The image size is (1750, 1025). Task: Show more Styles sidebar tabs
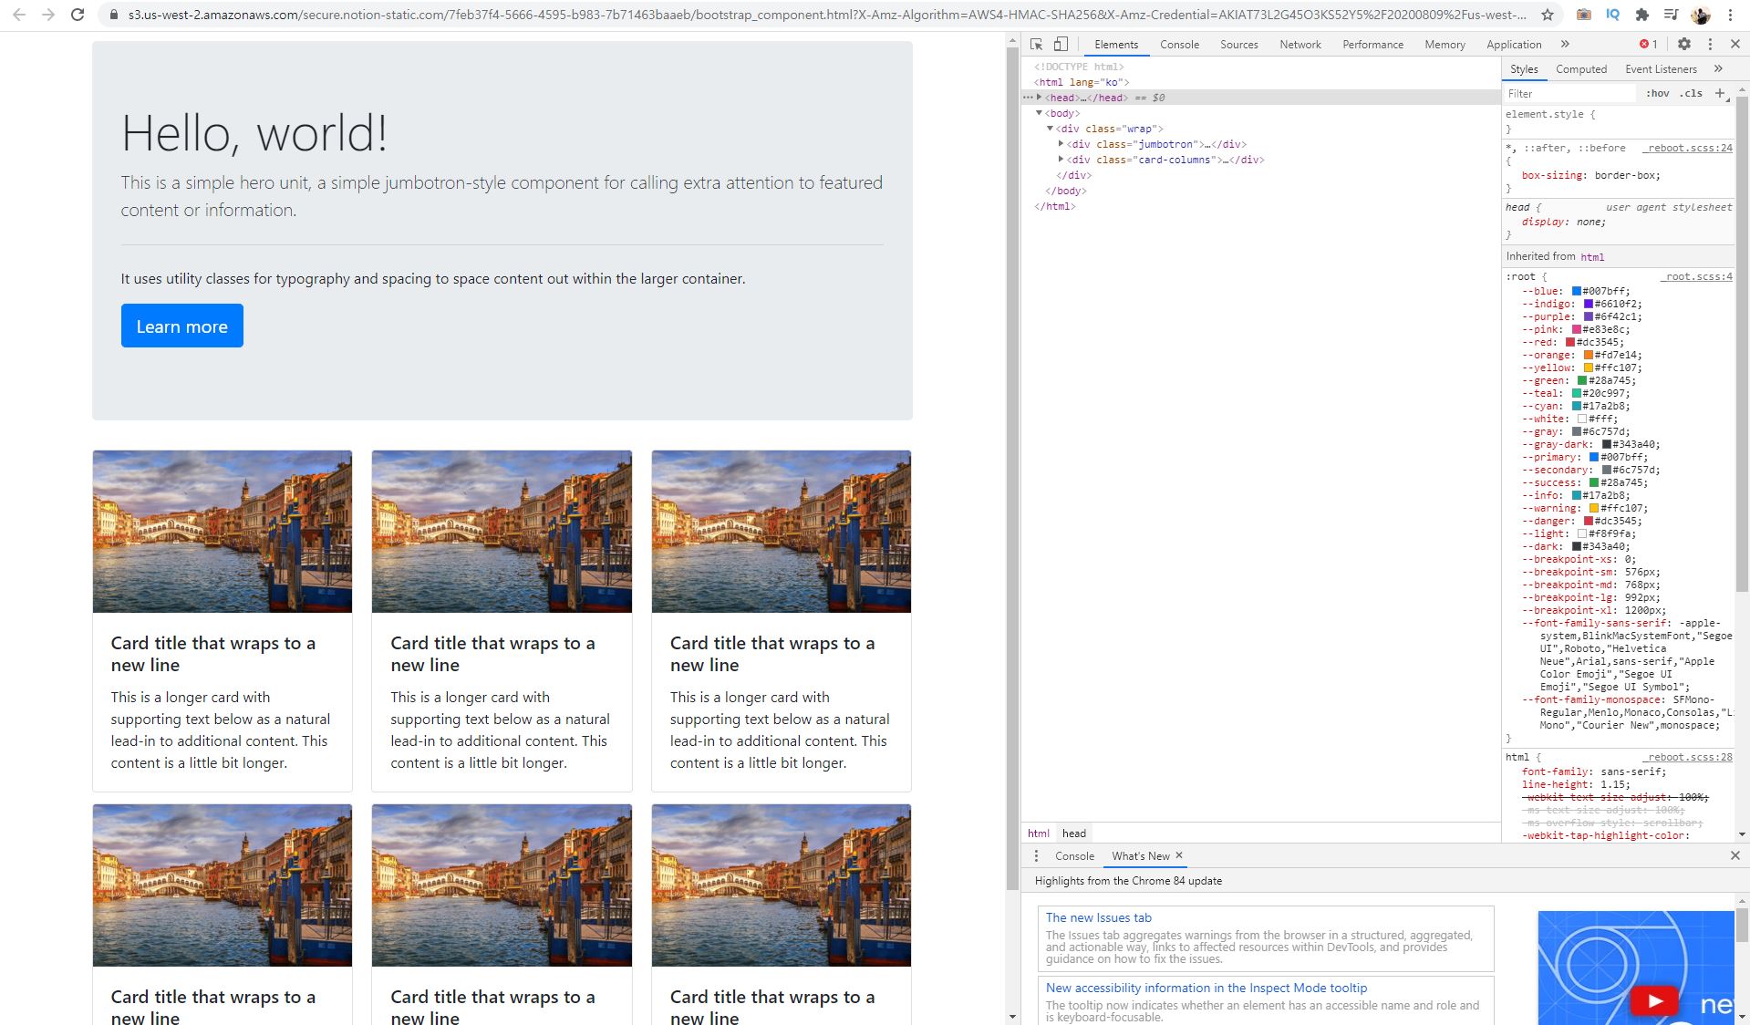coord(1718,68)
